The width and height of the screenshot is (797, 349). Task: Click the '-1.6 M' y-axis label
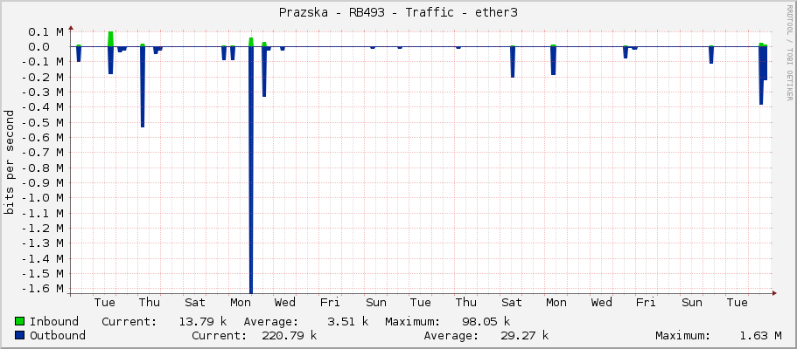pyautogui.click(x=42, y=289)
